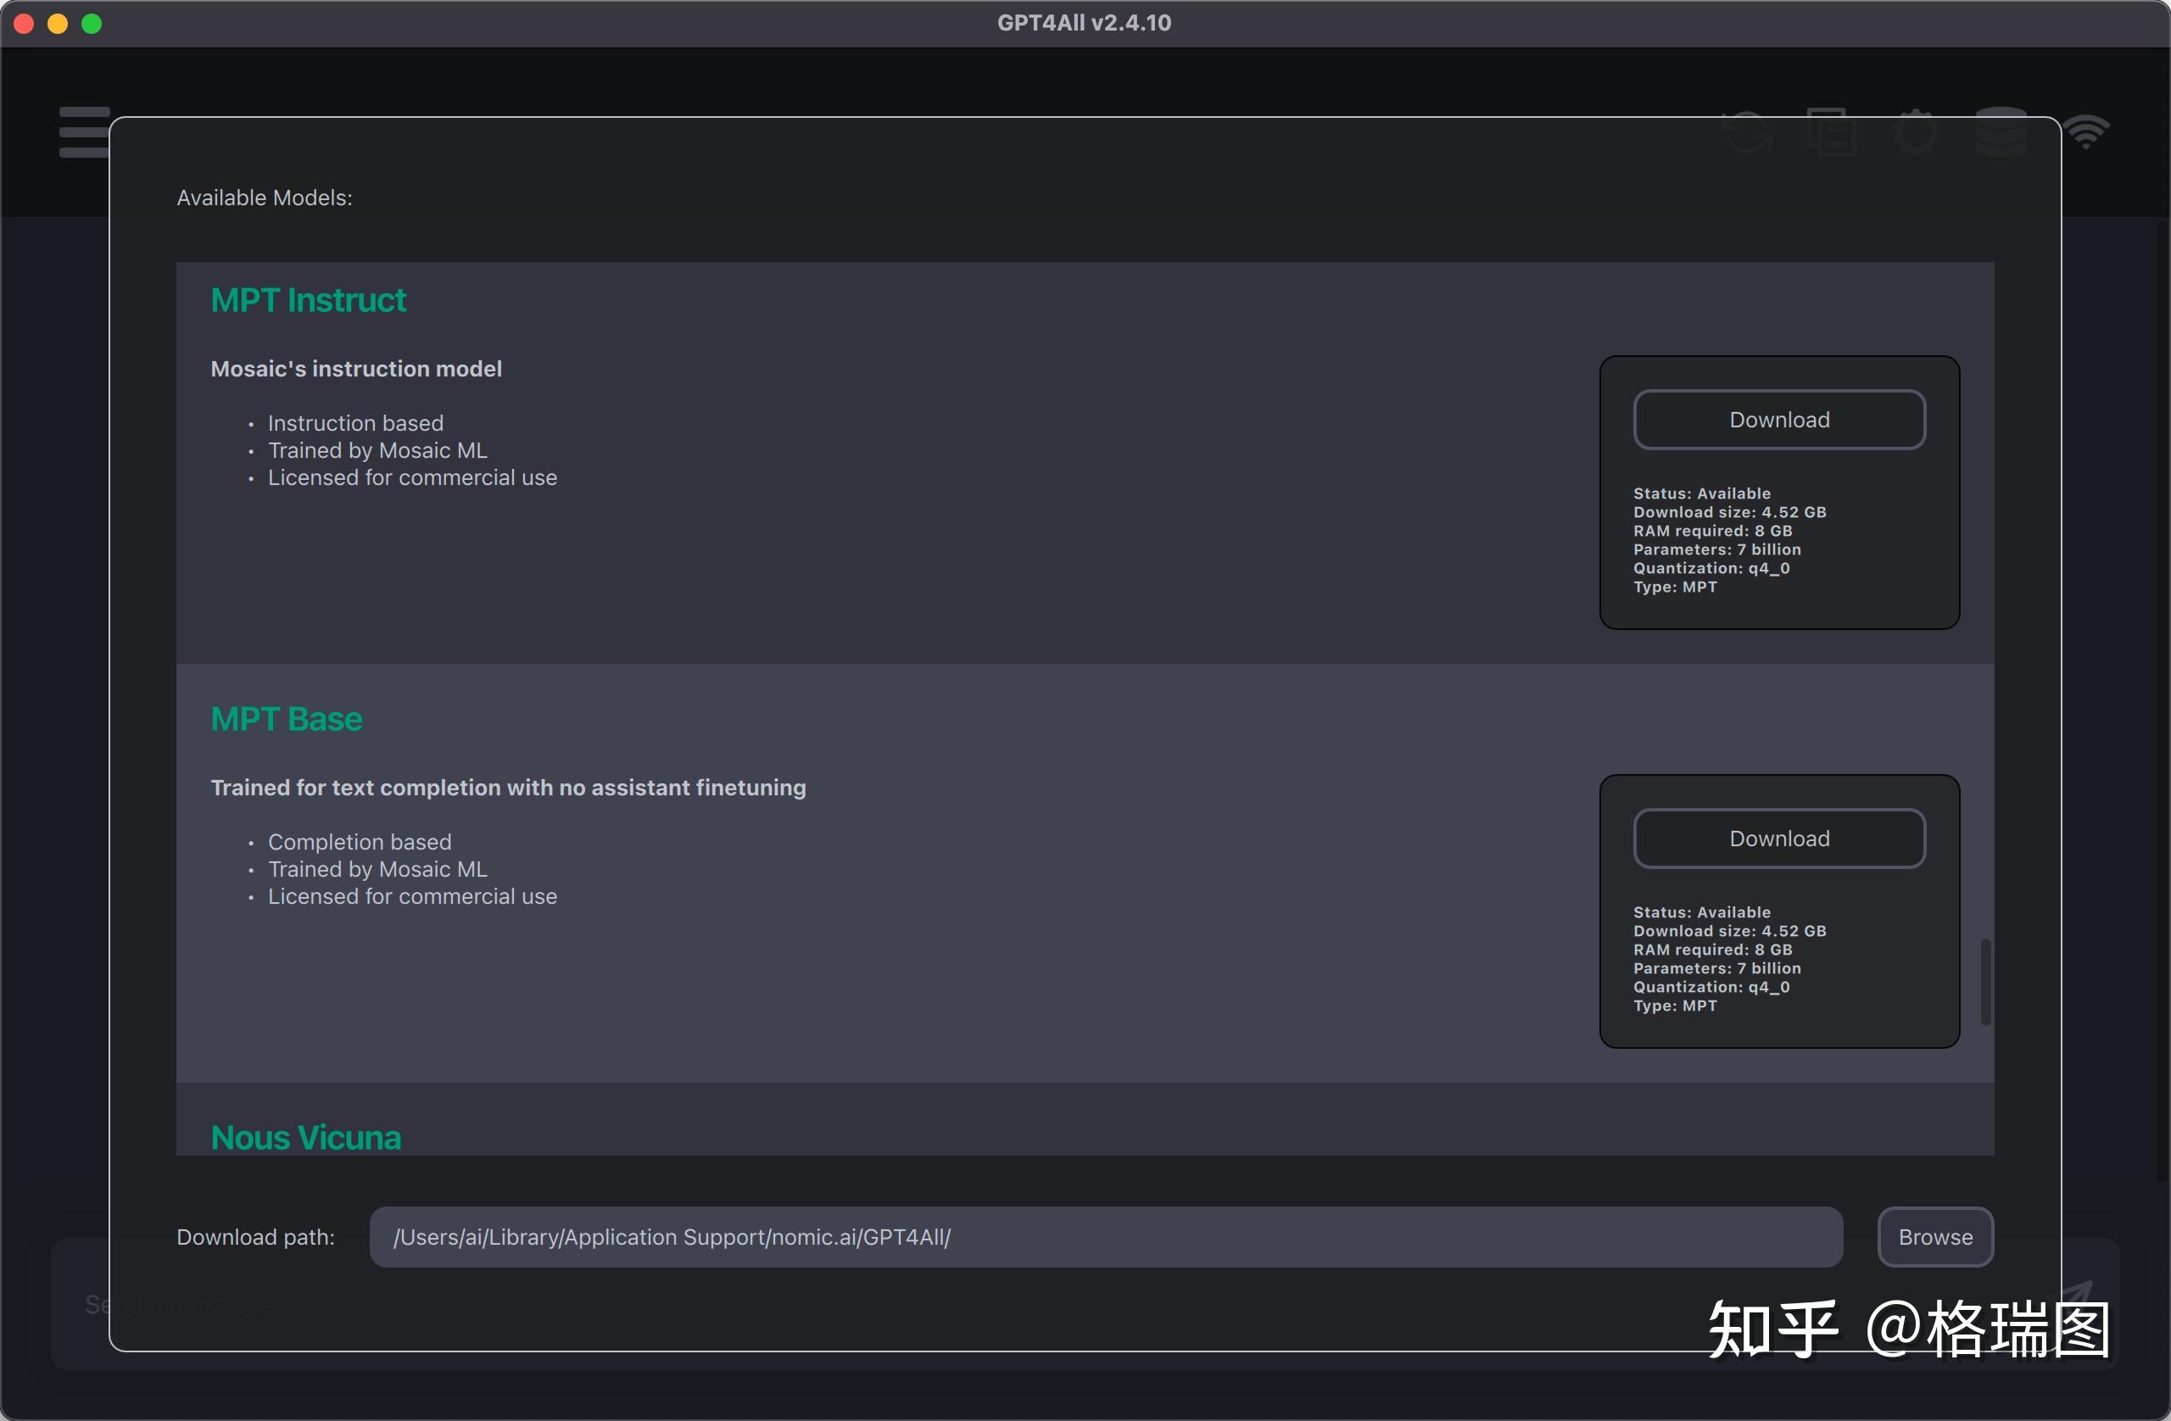Minimize the window using the yellow button
This screenshot has width=2171, height=1421.
[x=58, y=24]
